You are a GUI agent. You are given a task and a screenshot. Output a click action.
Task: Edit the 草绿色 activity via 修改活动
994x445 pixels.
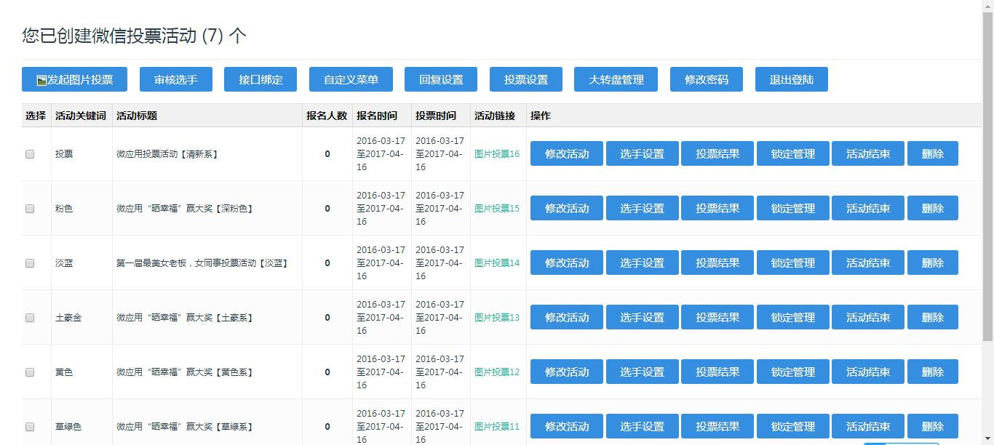point(567,426)
